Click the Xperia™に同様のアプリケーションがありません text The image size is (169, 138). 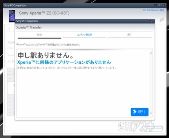(x=64, y=62)
